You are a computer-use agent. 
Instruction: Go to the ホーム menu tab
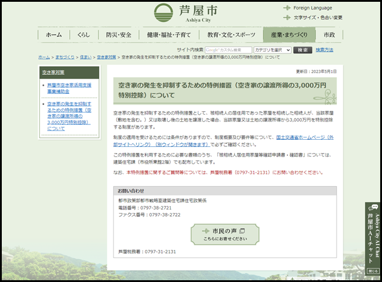point(54,35)
